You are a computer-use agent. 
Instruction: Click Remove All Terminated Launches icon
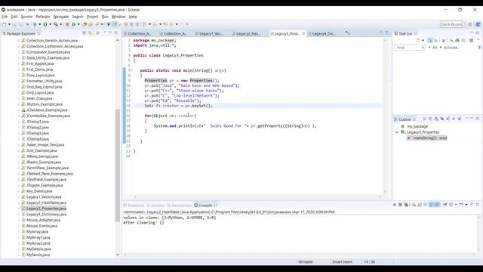[x=406, y=205]
